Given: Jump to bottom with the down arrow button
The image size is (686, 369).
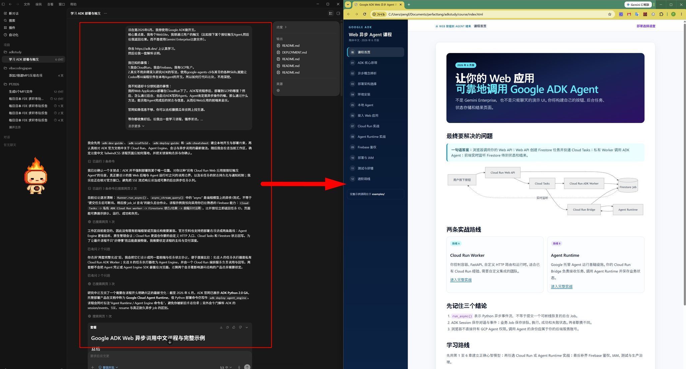Looking at the screenshot, I should pyautogui.click(x=170, y=342).
